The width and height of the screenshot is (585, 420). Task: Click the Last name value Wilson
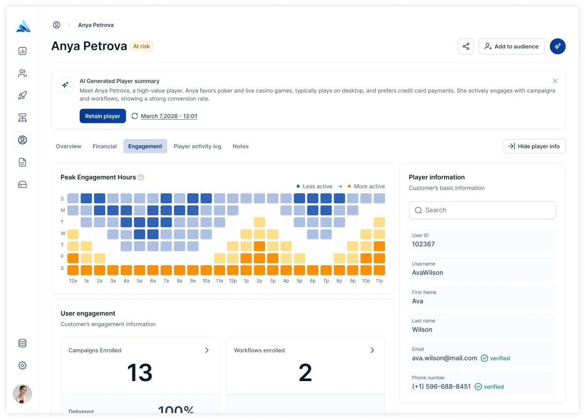(x=422, y=329)
